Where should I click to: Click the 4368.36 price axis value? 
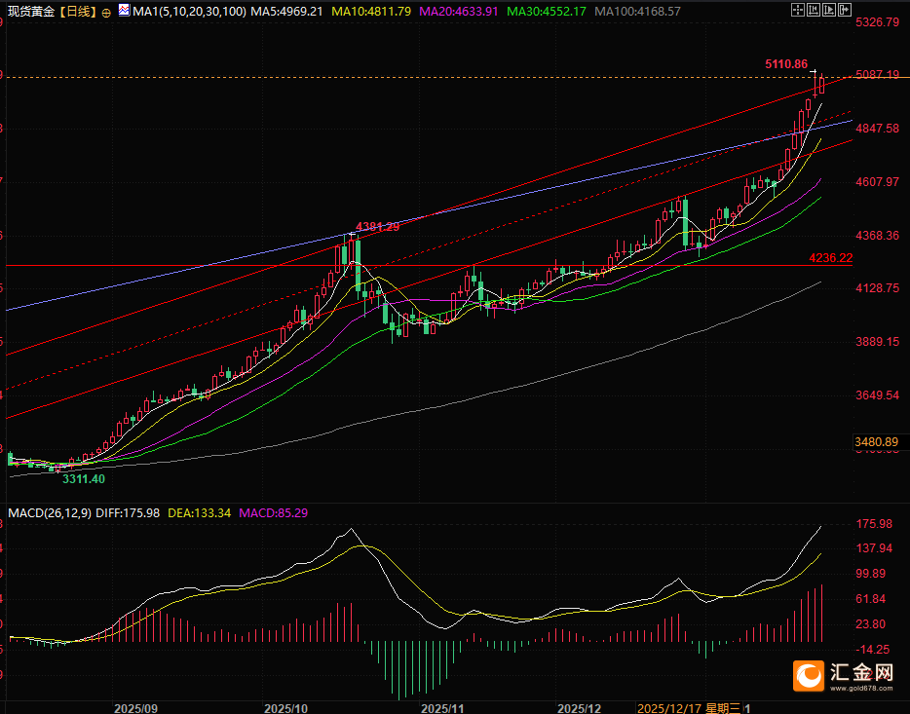click(x=878, y=235)
